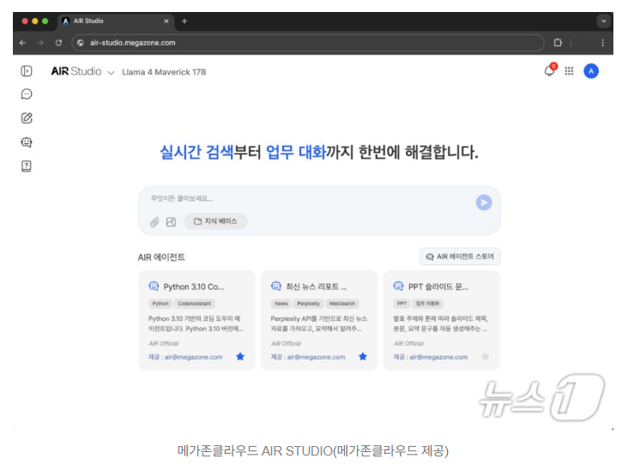The height and width of the screenshot is (471, 640).
Task: Open the Llama 4 Maverick 17B model selector
Action: click(x=164, y=72)
